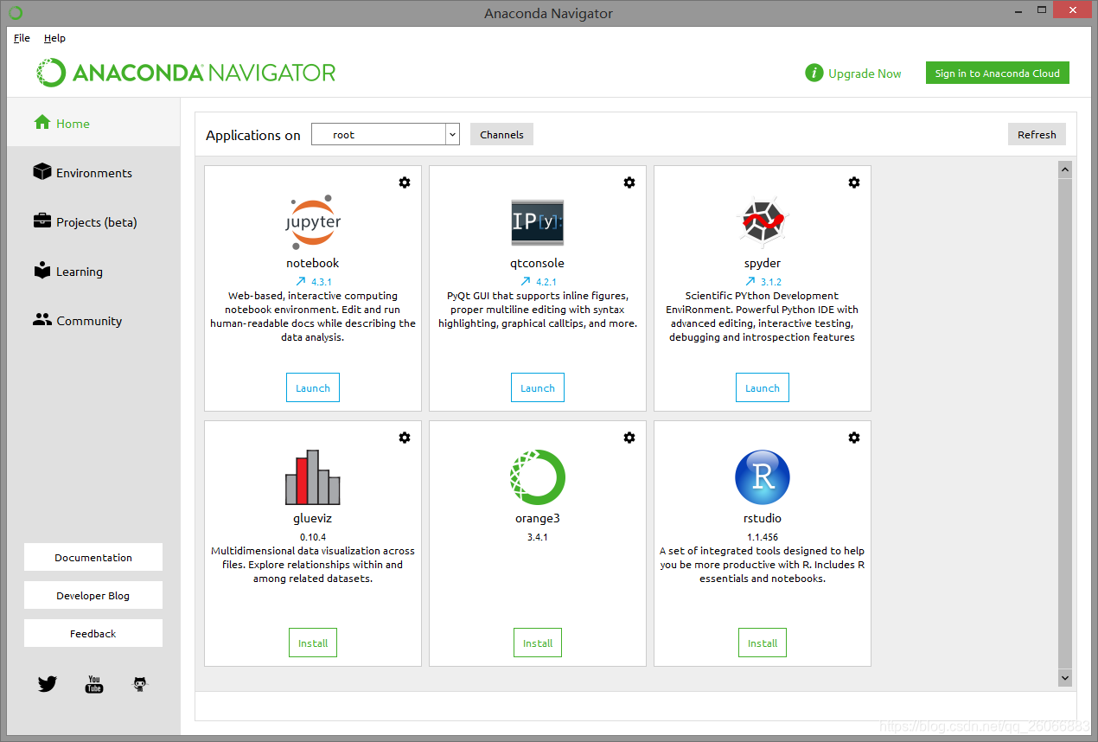This screenshot has width=1098, height=742.
Task: Open the Help menu
Action: pyautogui.click(x=54, y=38)
